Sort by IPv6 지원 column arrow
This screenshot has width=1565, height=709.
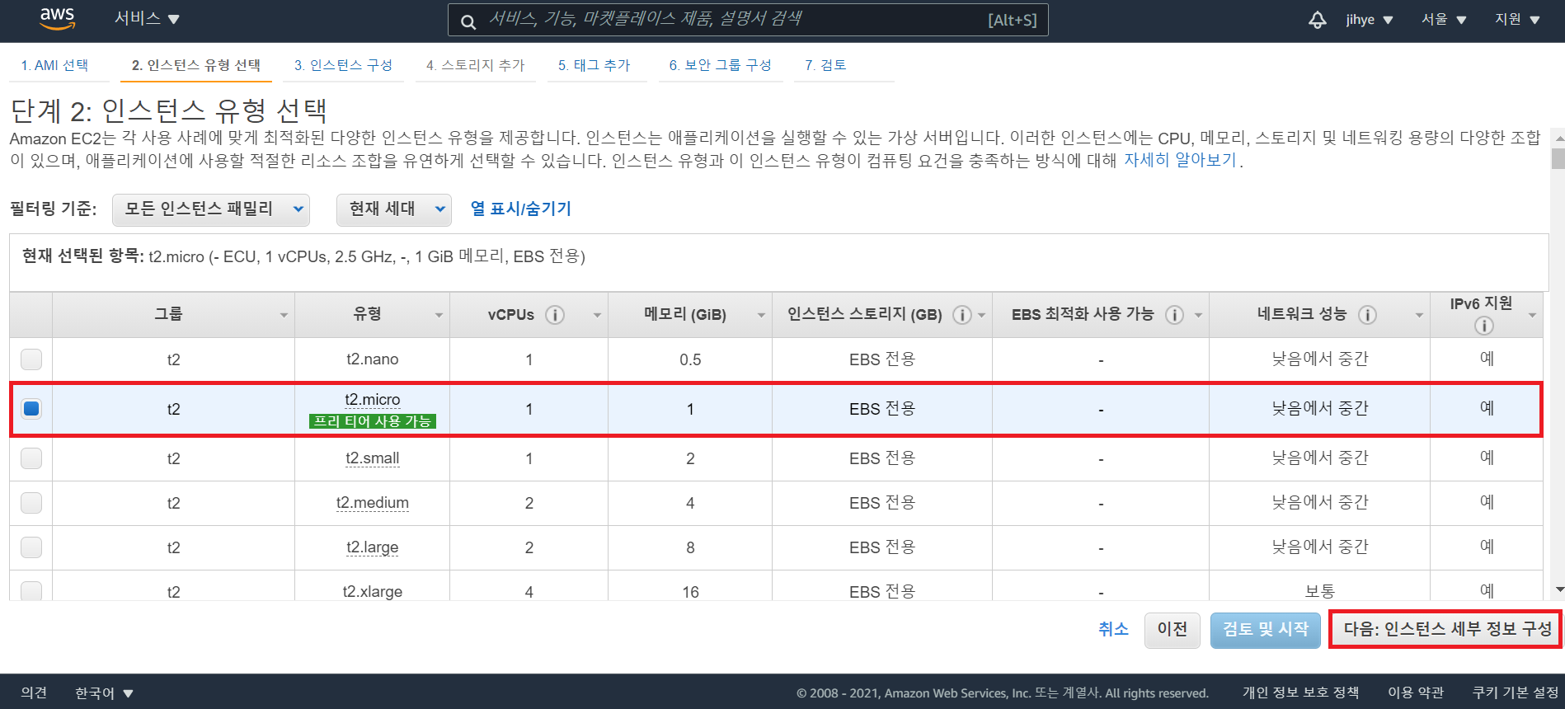pos(1532,316)
